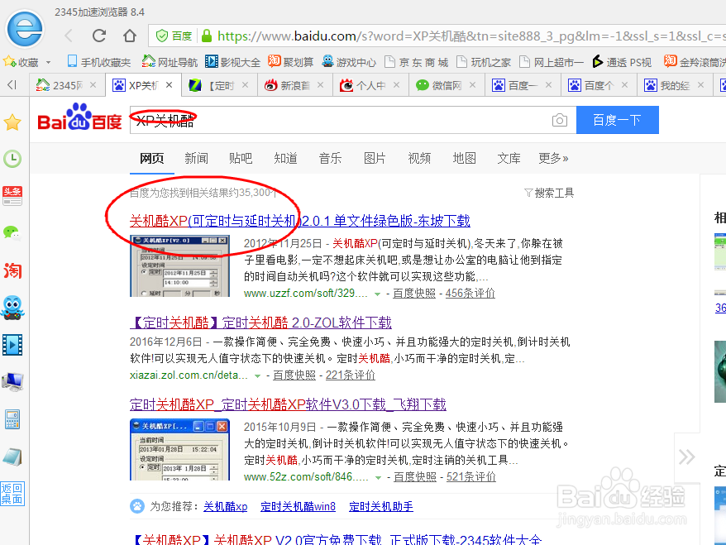The height and width of the screenshot is (545, 726).
Task: Select 音乐 search category
Action: coord(330,158)
